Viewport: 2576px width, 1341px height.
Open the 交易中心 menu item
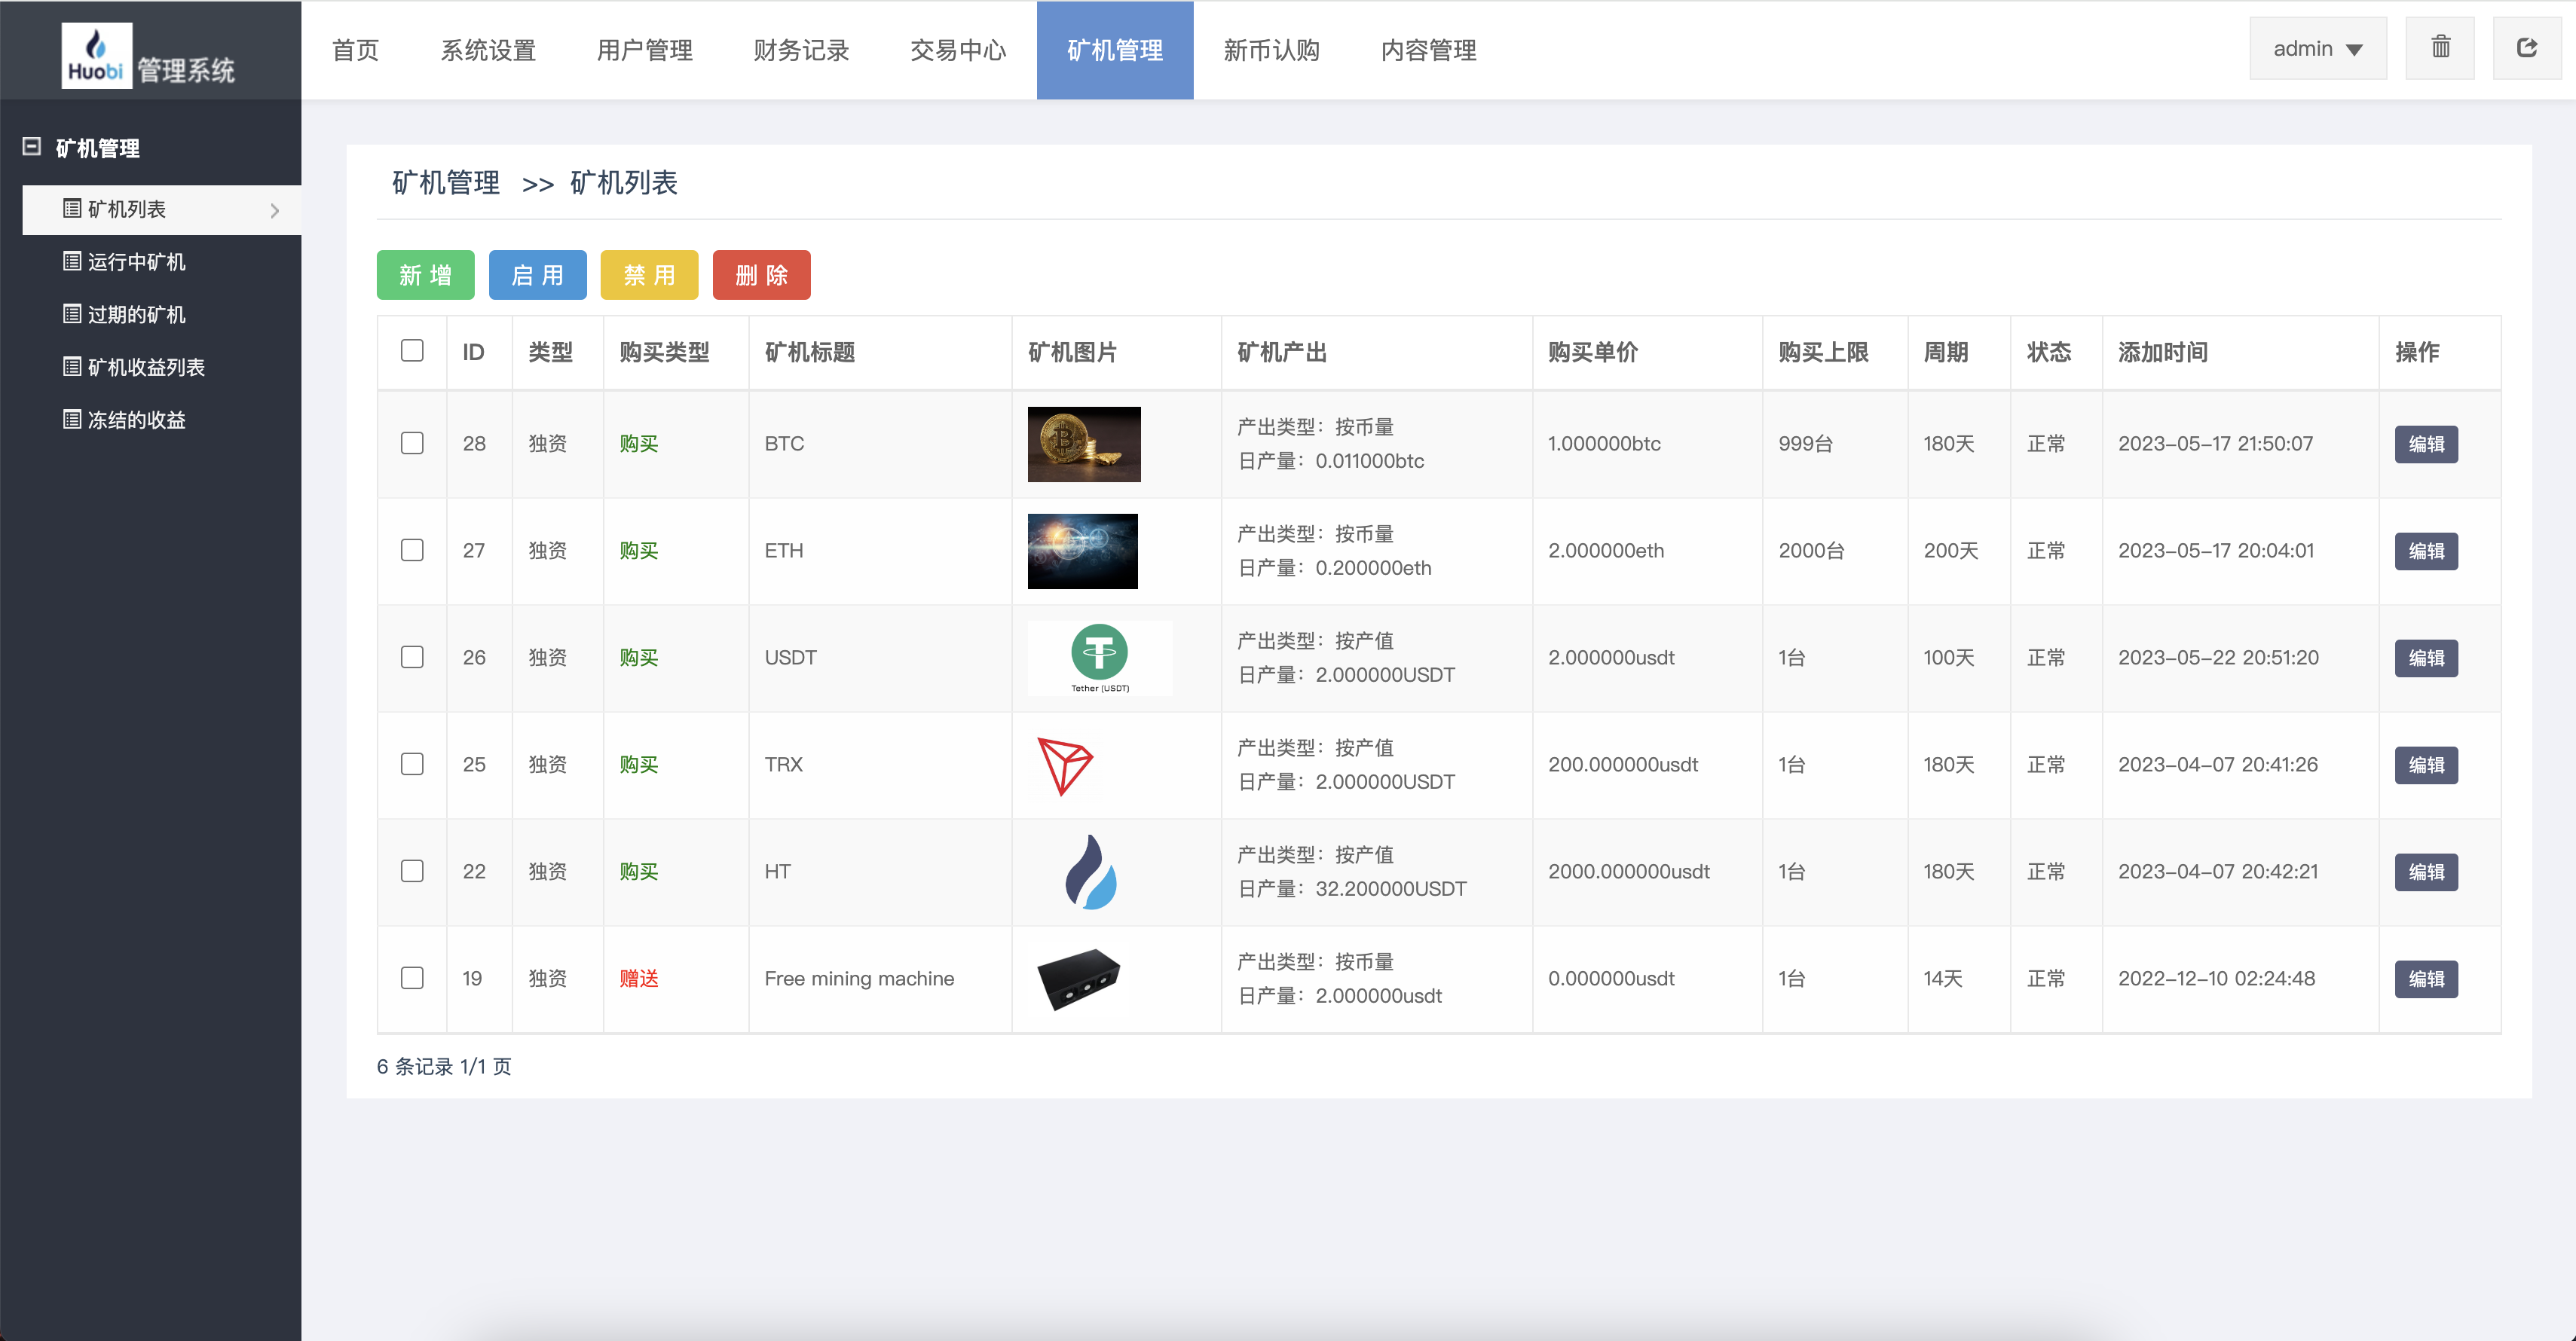(x=957, y=50)
